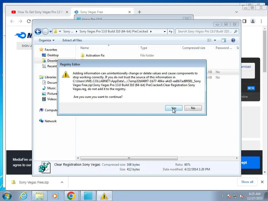The width and height of the screenshot is (268, 201).
Task: Open new Chrome tab
Action: tap(139, 12)
